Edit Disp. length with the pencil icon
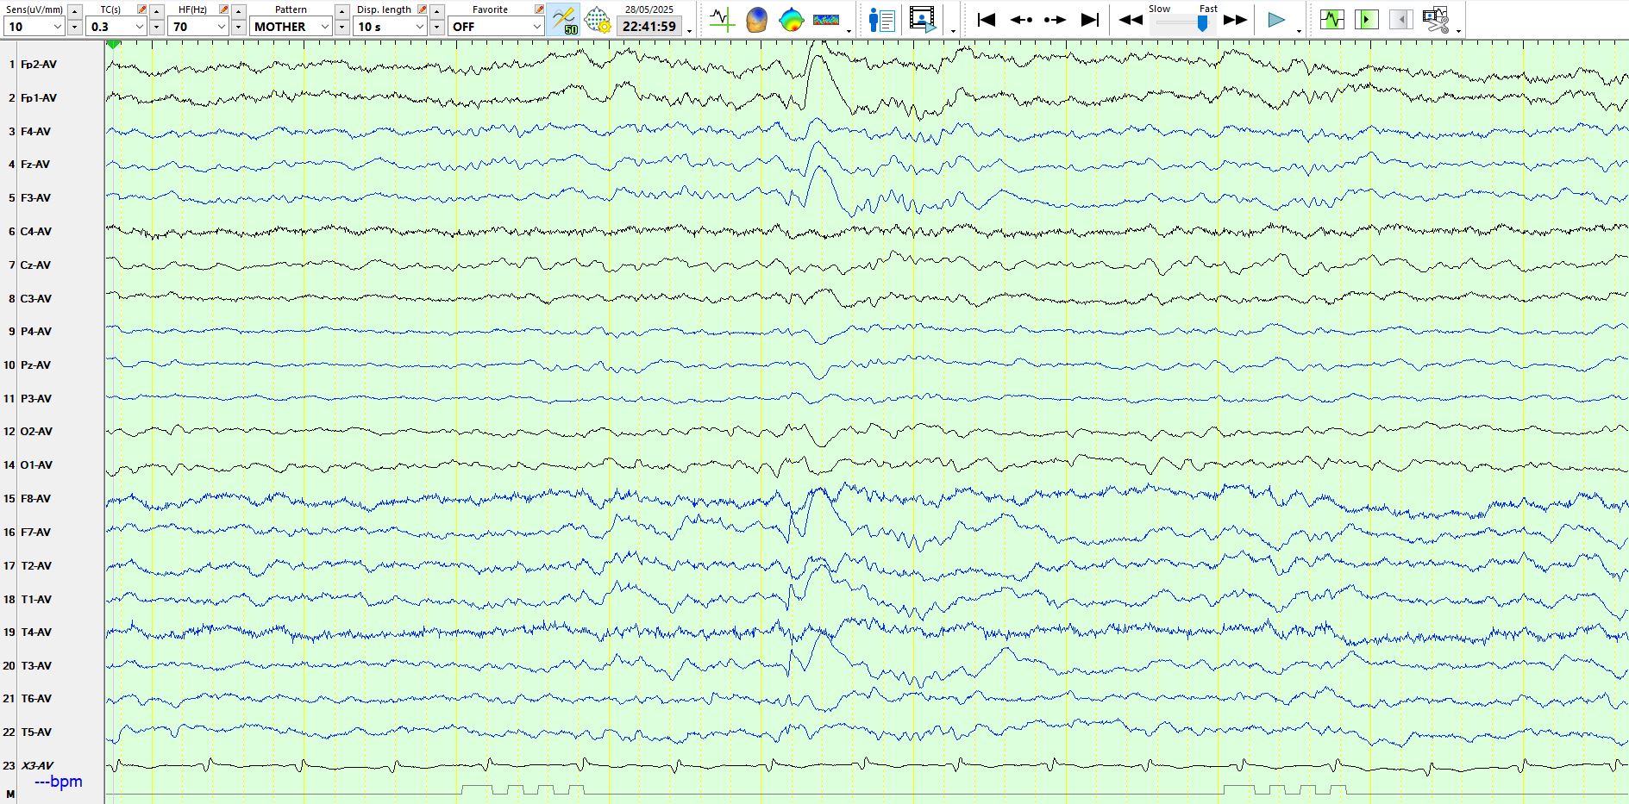Viewport: 1629px width, 804px height. point(423,9)
